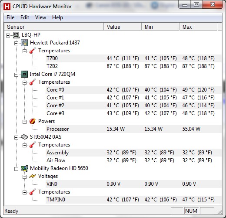Collapse the Mobility Radeon HD 5650 node
The width and height of the screenshot is (226, 218).
[x=17, y=169]
